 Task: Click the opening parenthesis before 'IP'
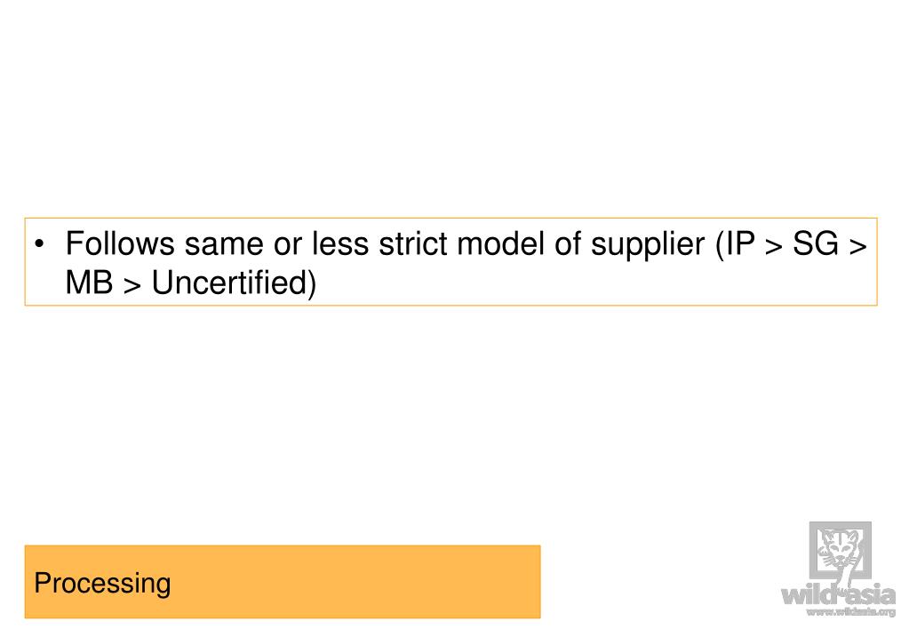720,244
